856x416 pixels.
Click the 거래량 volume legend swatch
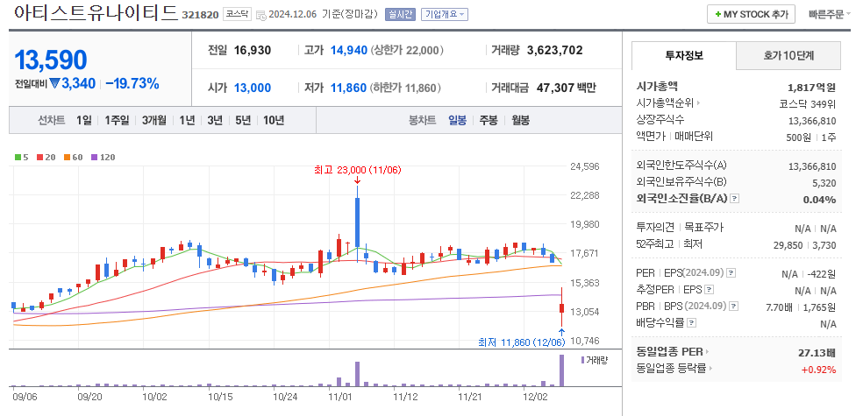[583, 360]
